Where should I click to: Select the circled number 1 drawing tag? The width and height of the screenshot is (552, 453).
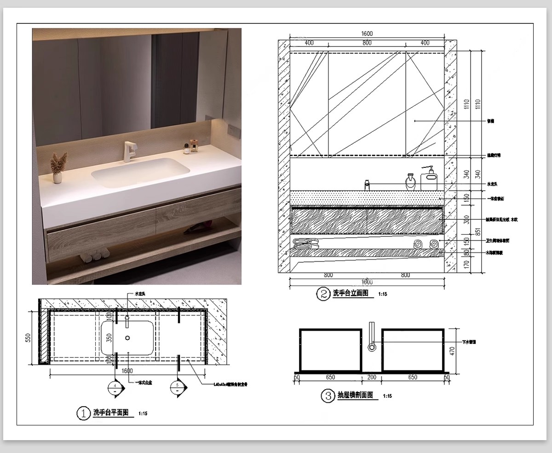coord(83,413)
